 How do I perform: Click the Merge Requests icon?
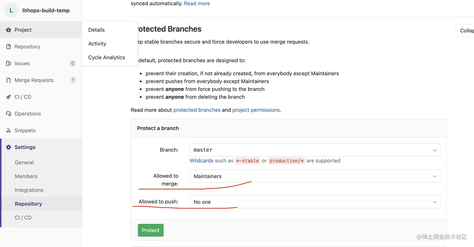coord(8,80)
